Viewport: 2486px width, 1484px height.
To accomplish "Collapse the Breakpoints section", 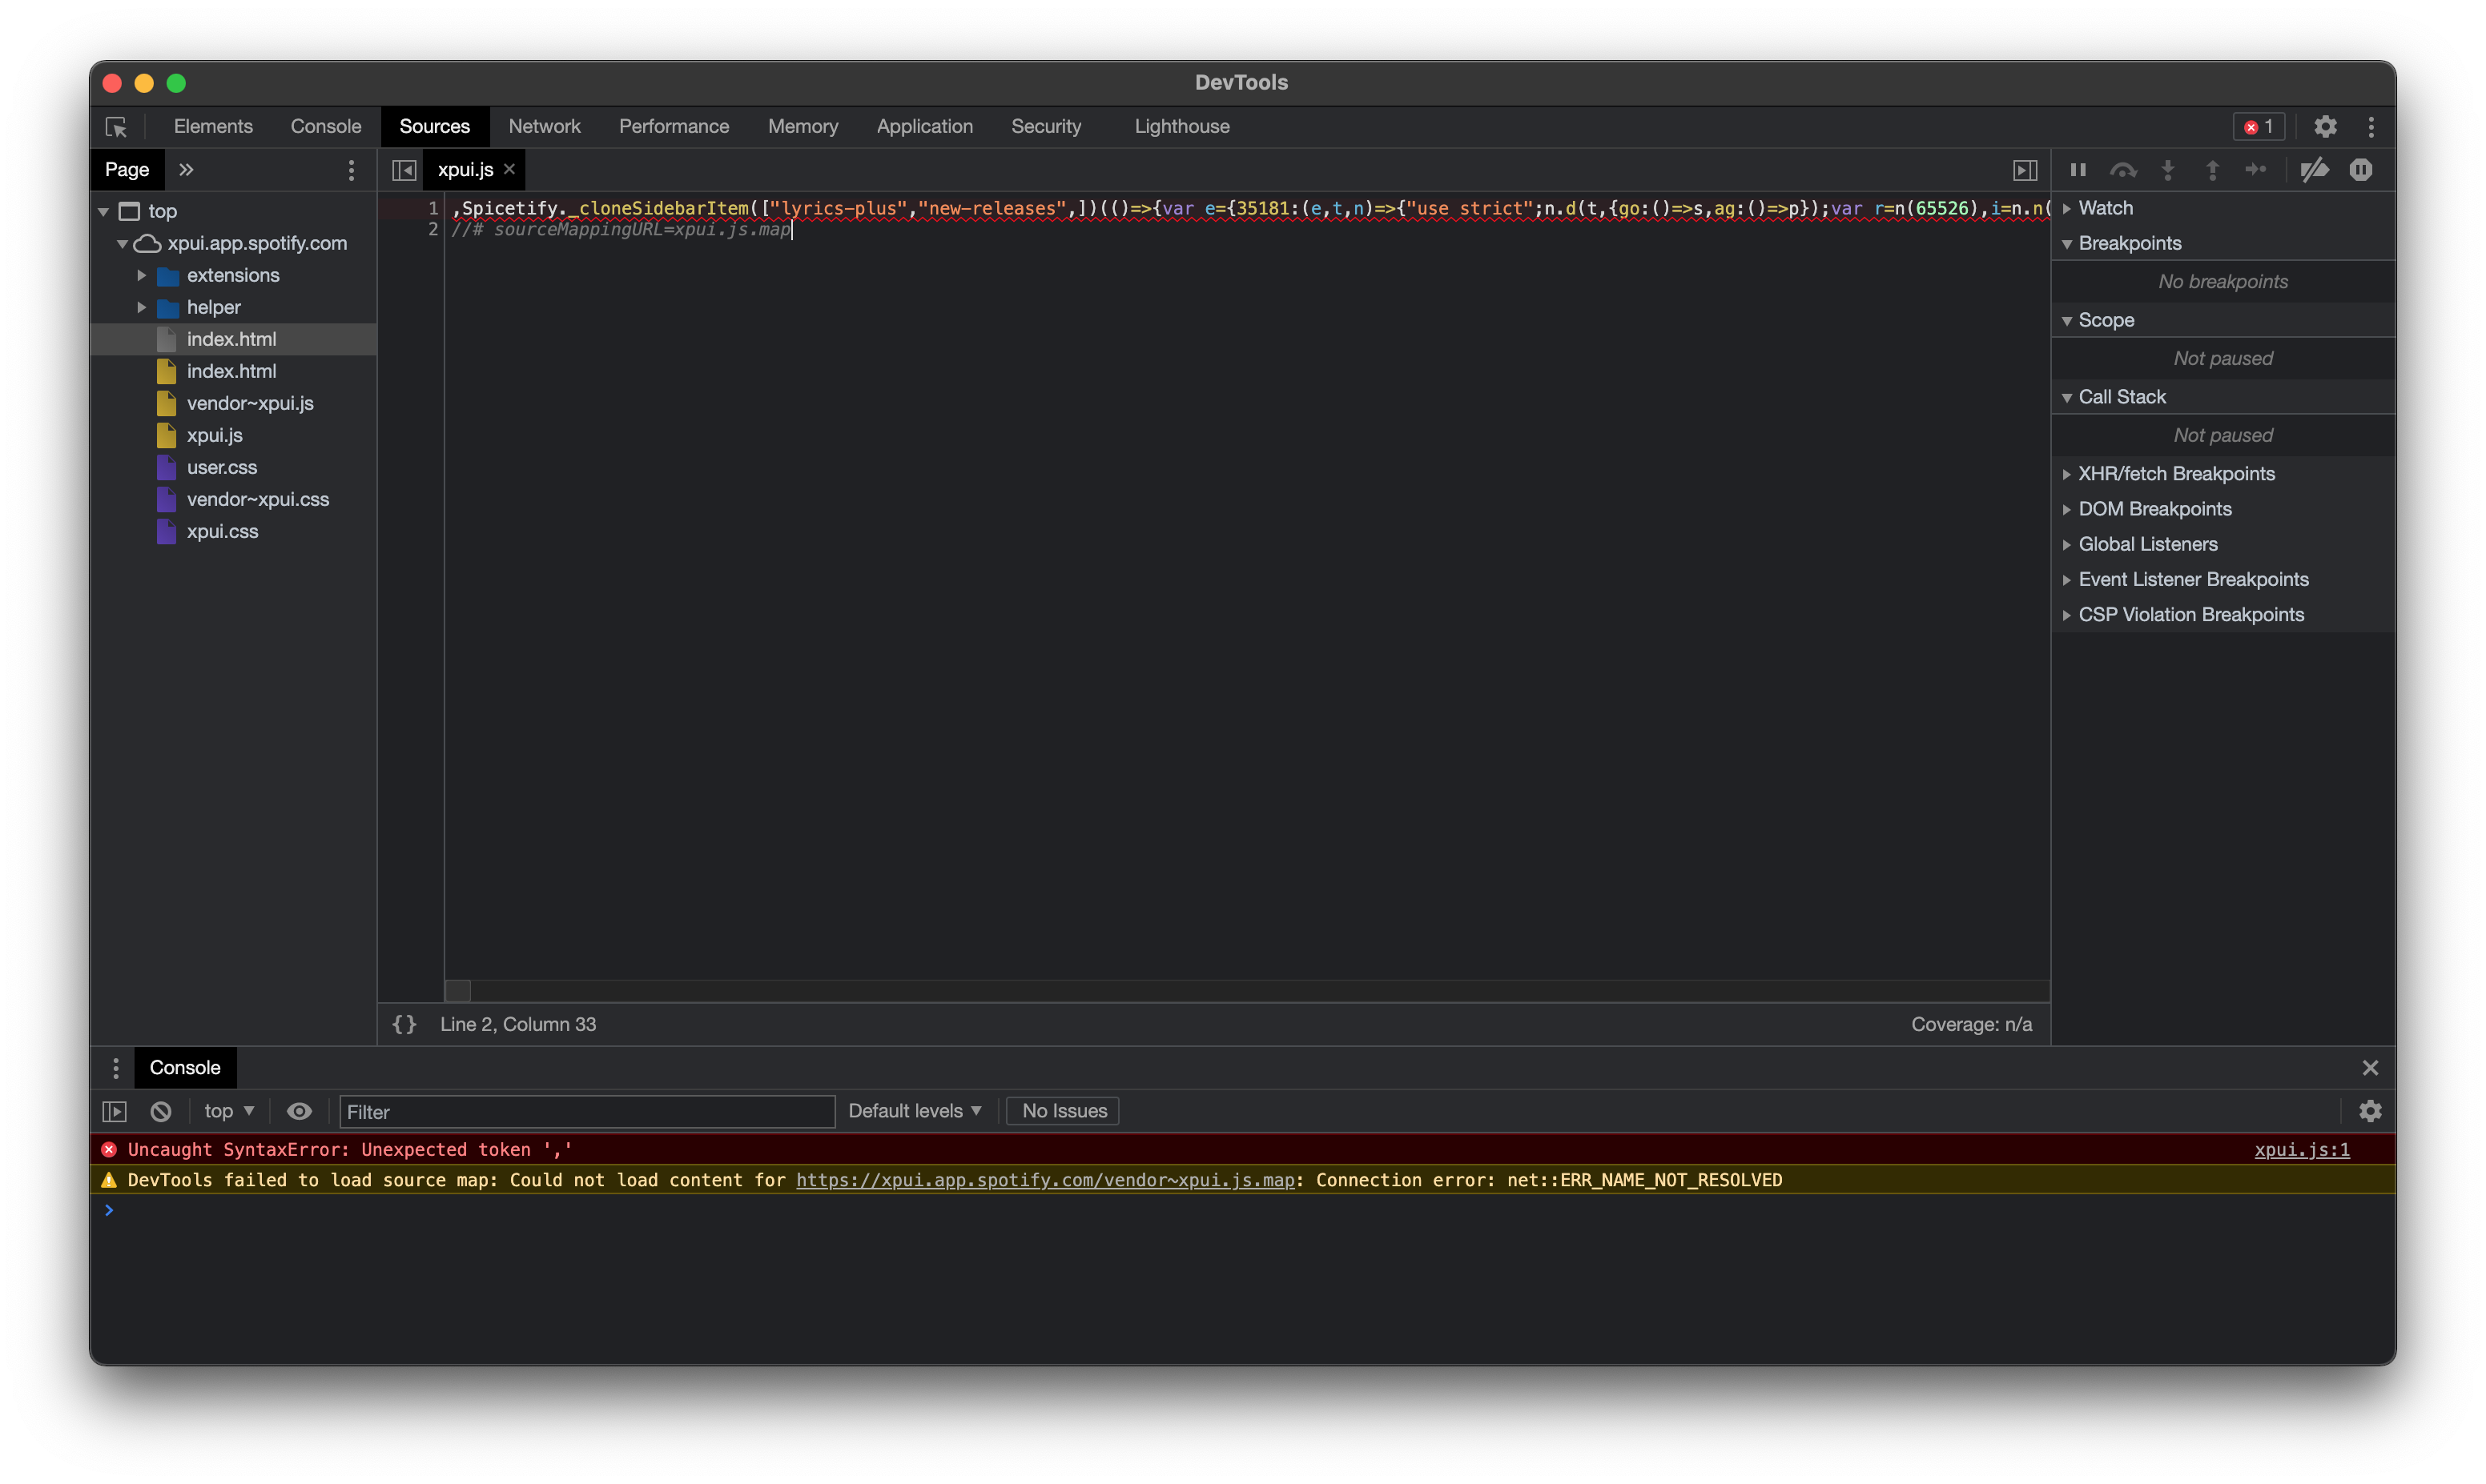I will 2067,243.
